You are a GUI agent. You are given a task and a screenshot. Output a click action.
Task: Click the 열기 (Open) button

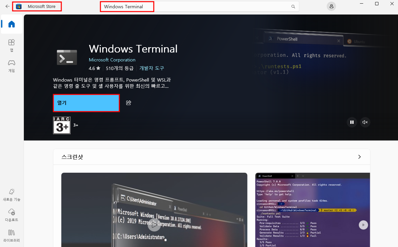pos(86,103)
